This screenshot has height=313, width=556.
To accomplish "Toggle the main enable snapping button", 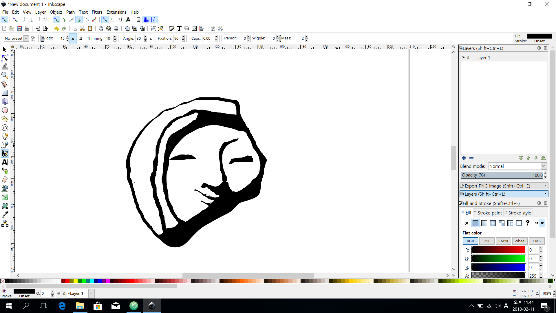I will [x=4, y=20].
